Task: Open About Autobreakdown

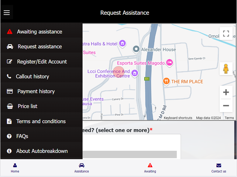Action: [41, 151]
